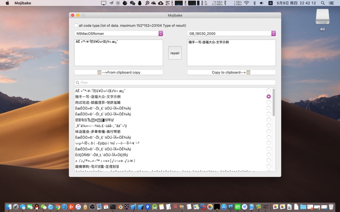Open the input source A menu

(271, 3)
